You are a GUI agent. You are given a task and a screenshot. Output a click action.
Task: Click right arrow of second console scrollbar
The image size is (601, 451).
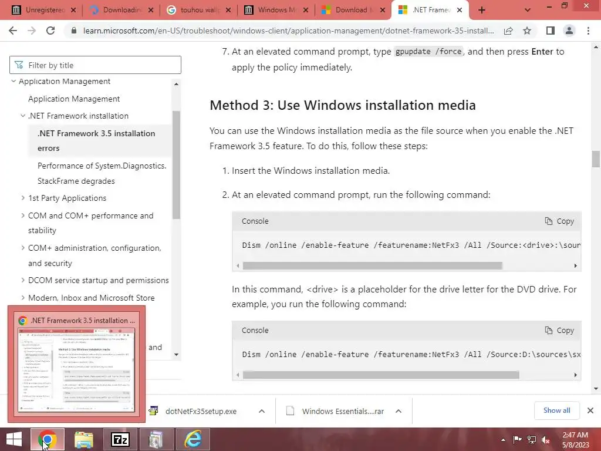pos(575,375)
